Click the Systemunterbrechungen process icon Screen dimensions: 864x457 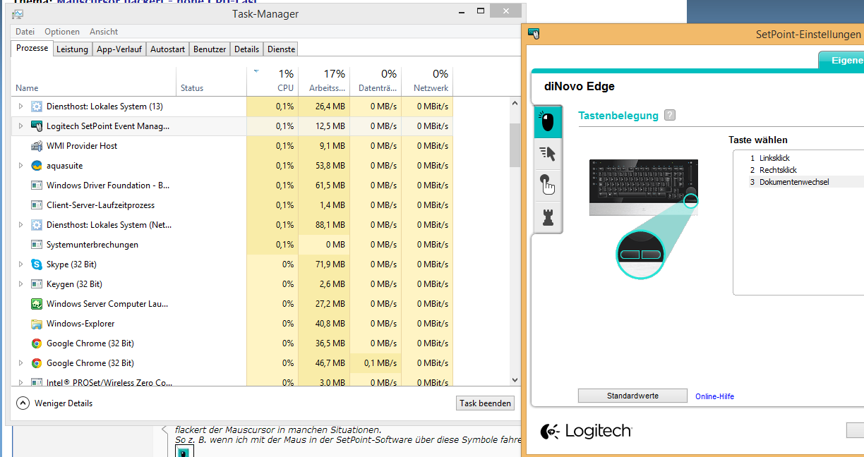tap(37, 245)
